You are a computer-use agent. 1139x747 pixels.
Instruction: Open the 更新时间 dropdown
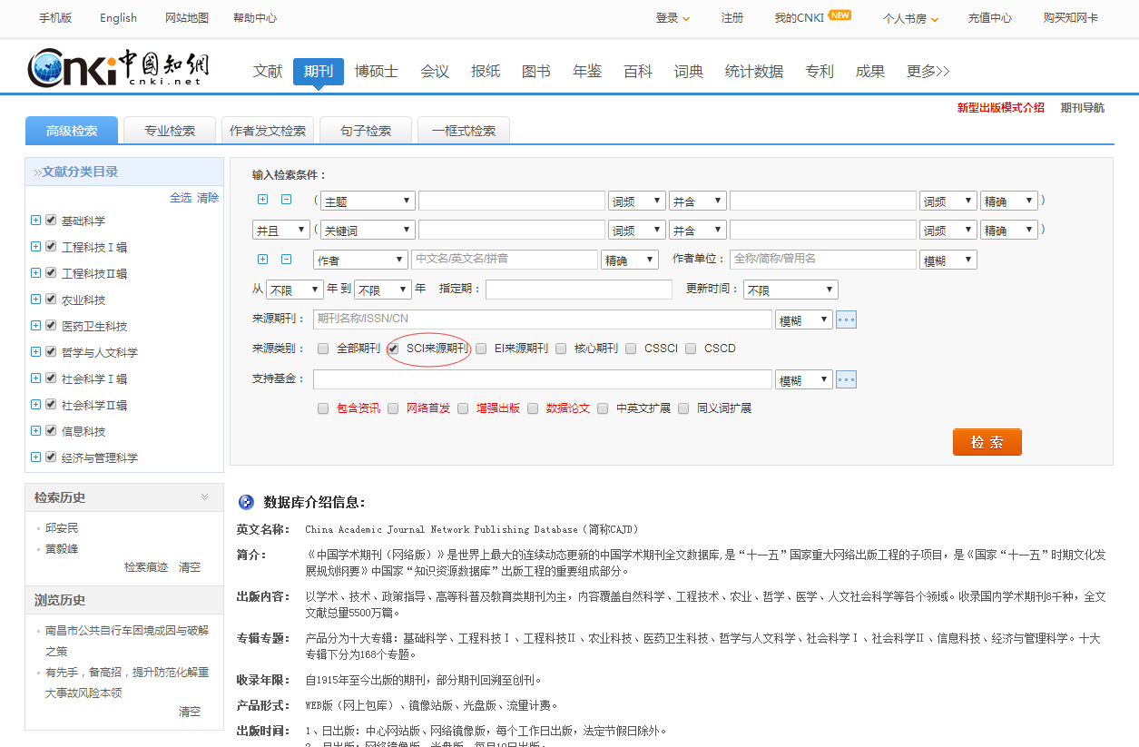click(x=790, y=290)
